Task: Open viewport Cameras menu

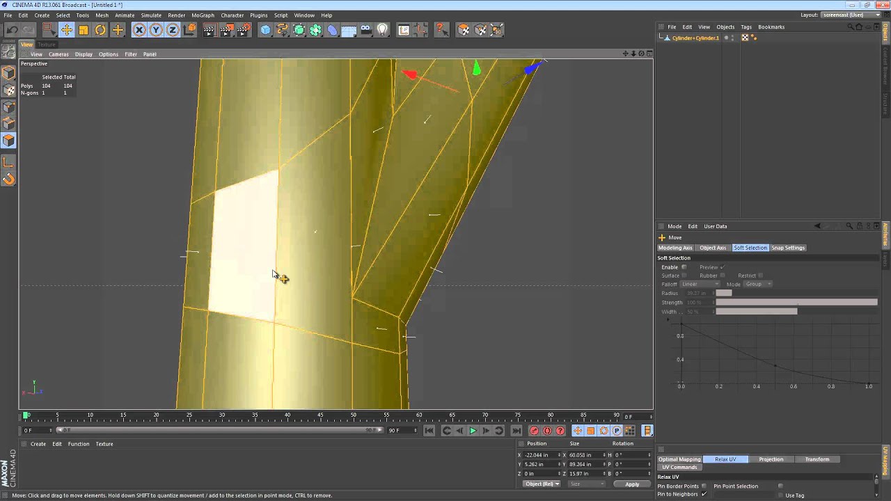Action: click(x=58, y=54)
